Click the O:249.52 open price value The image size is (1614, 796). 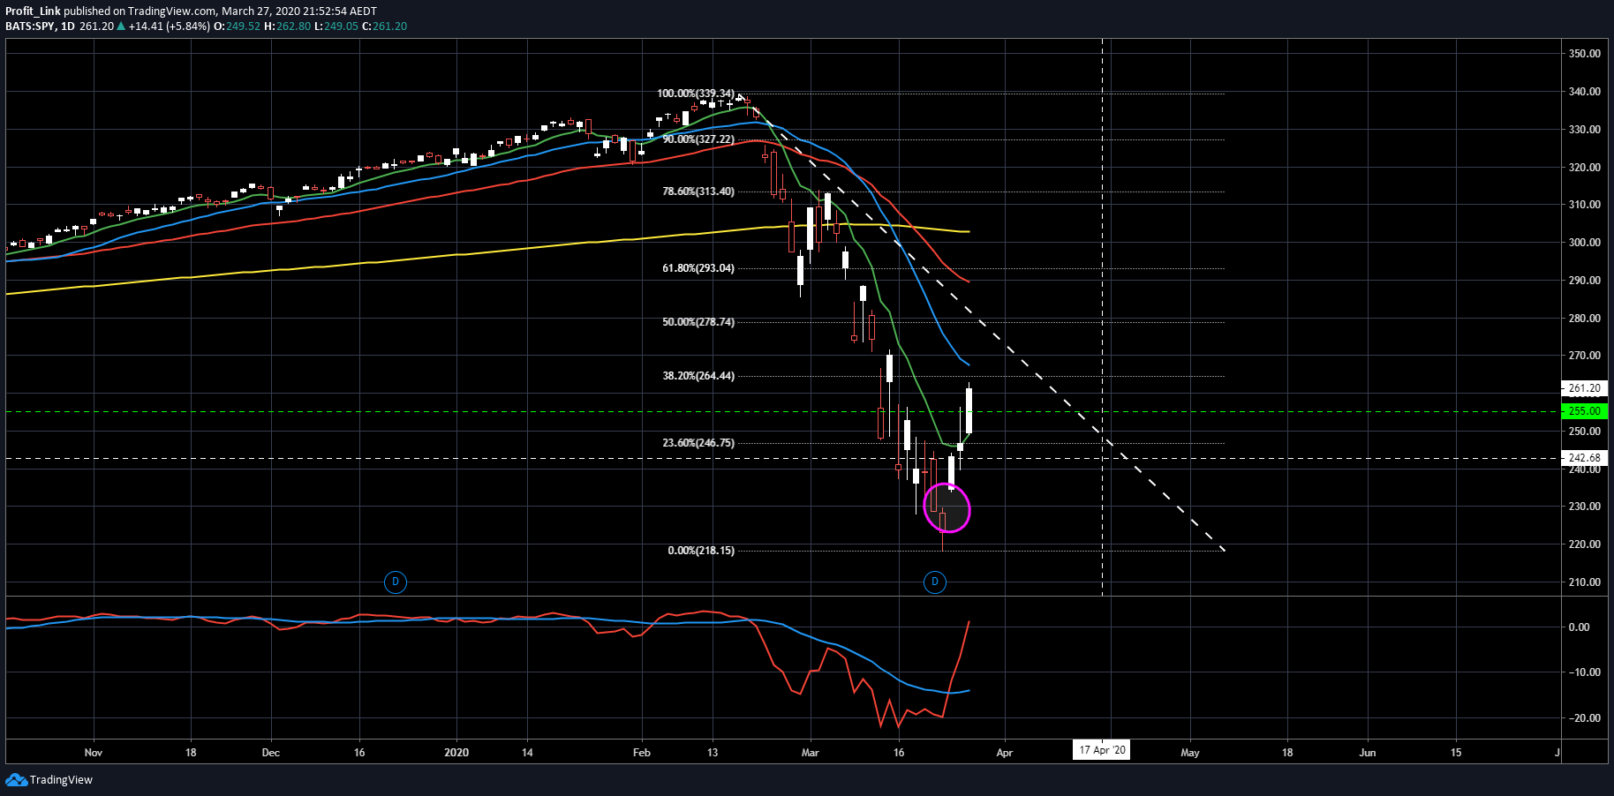(x=237, y=26)
